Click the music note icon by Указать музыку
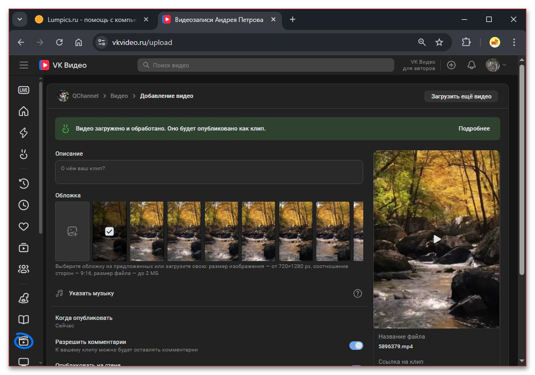This screenshot has height=375, width=535. [59, 294]
